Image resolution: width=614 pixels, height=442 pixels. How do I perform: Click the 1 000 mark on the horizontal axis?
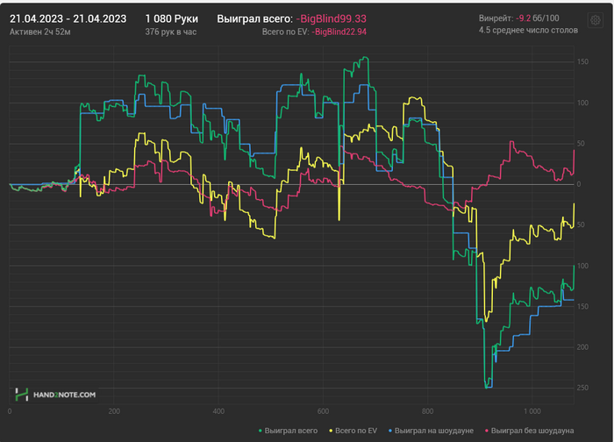[x=531, y=411]
